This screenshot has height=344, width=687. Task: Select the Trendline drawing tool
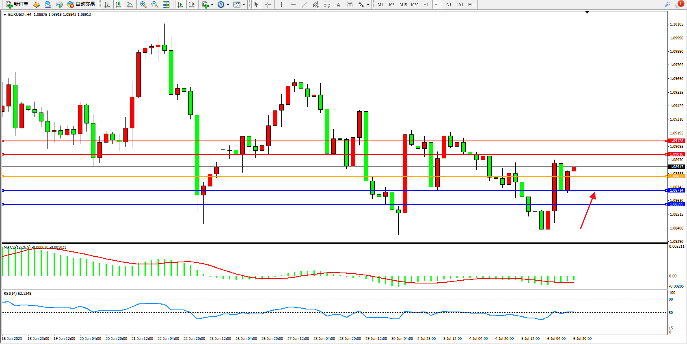304,4
